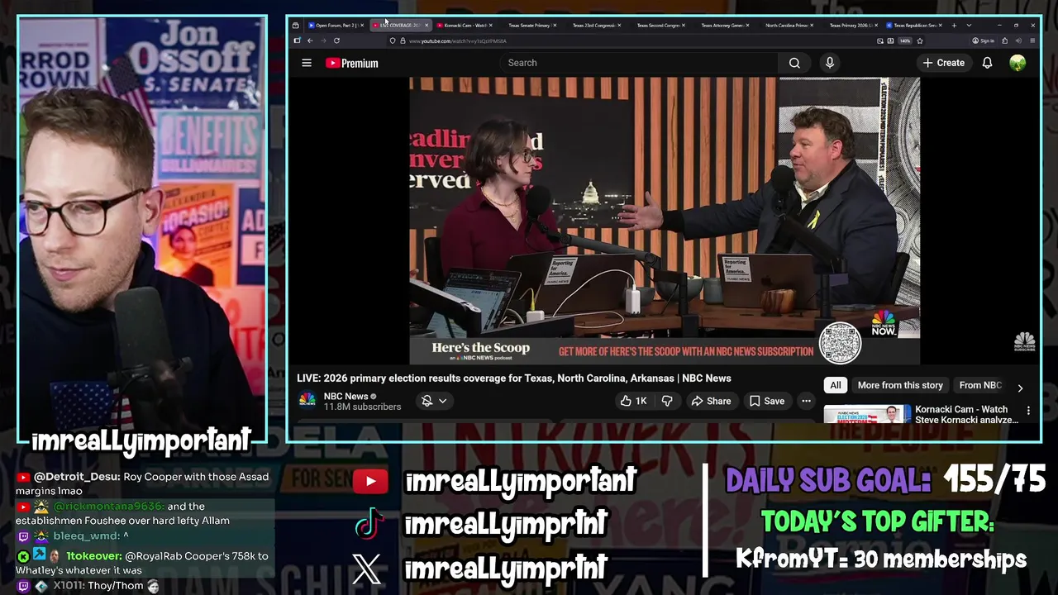Image resolution: width=1058 pixels, height=595 pixels.
Task: Switch to Texas Attorney General tab
Action: point(723,26)
